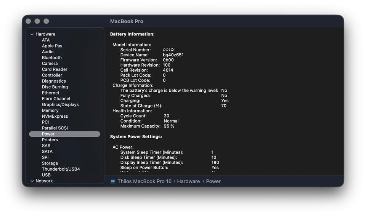Image resolution: width=366 pixels, height=216 pixels.
Task: Click the Charge Information label
Action: (x=133, y=86)
